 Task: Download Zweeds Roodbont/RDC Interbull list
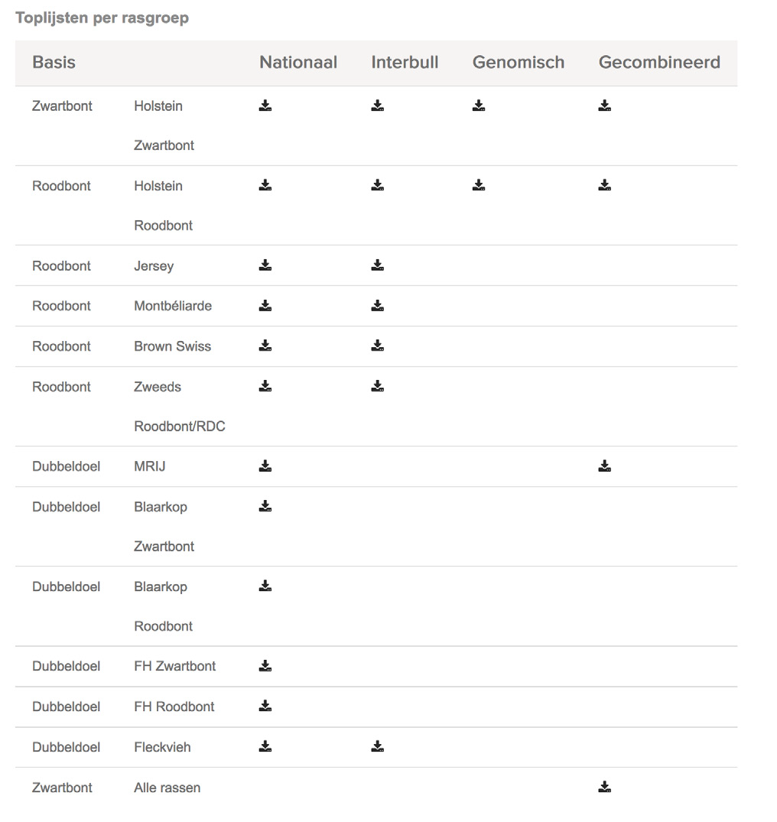378,386
